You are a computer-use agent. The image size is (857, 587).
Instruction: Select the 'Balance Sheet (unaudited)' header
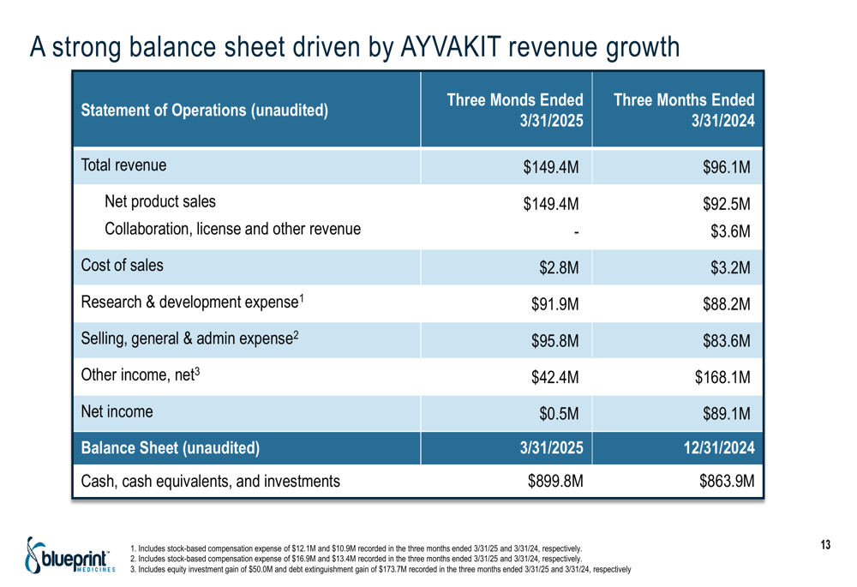click(171, 448)
